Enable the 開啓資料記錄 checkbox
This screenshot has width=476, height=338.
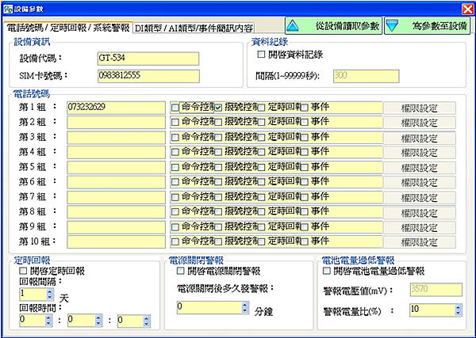pos(262,55)
